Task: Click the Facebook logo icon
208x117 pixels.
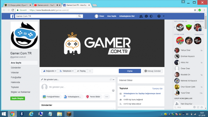Action: (x=12, y=16)
